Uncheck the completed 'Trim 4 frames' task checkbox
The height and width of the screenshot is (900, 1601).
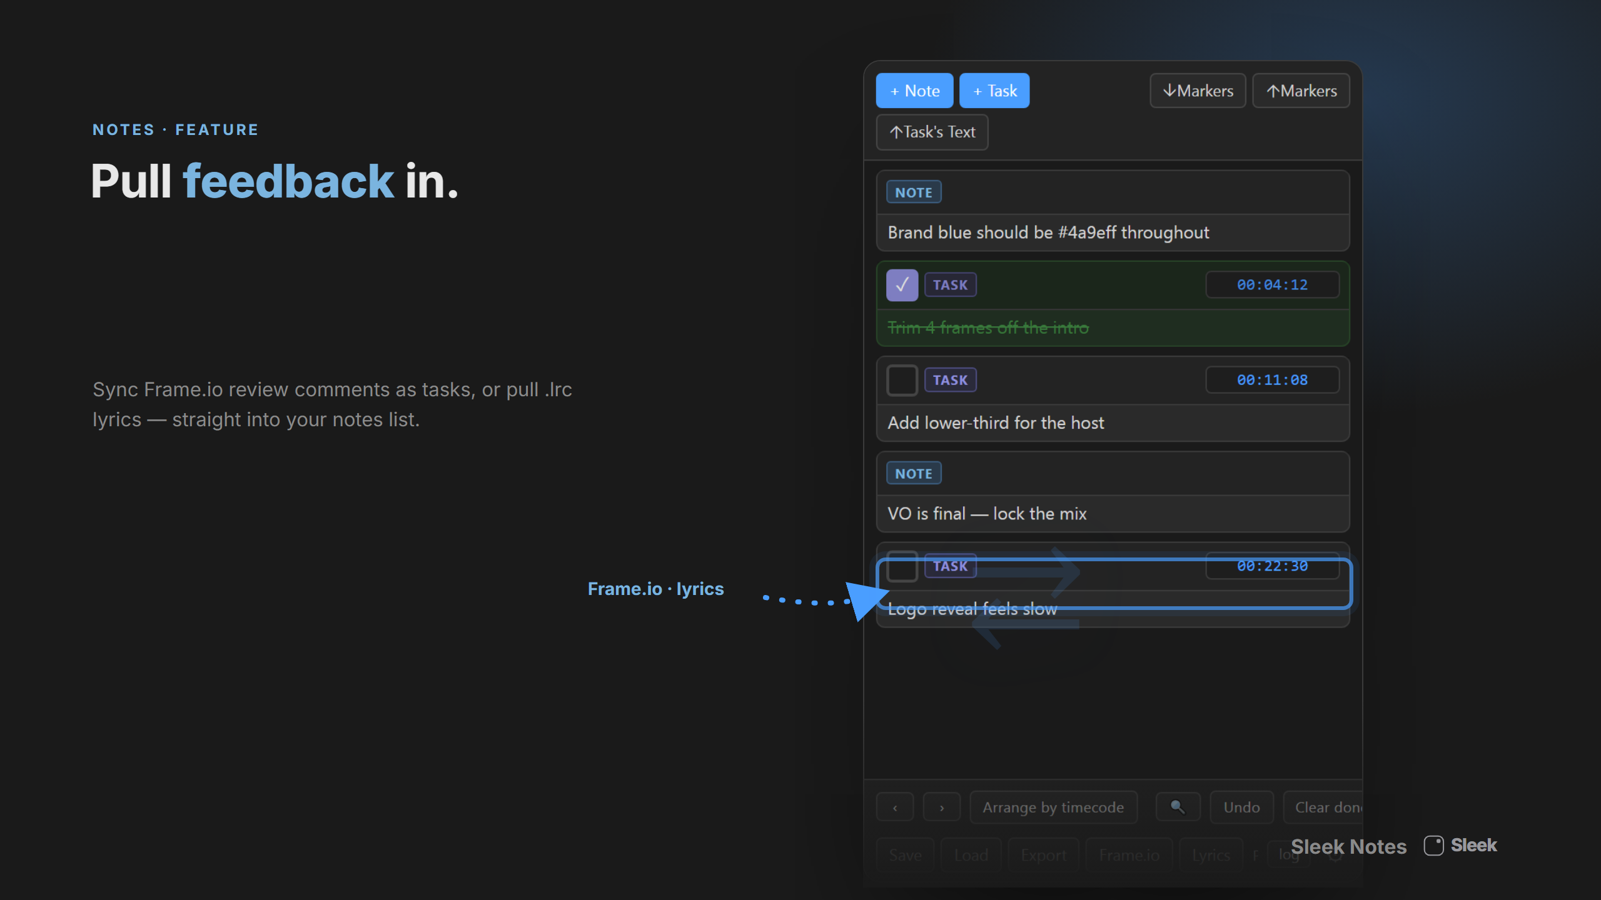point(902,285)
